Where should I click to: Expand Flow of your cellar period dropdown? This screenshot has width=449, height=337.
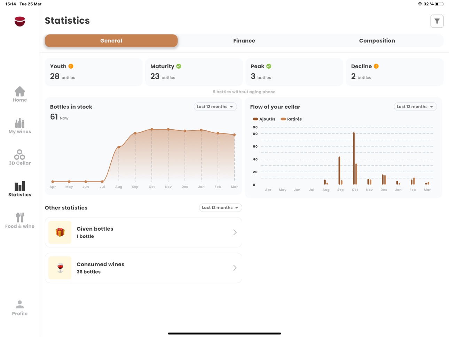point(415,107)
